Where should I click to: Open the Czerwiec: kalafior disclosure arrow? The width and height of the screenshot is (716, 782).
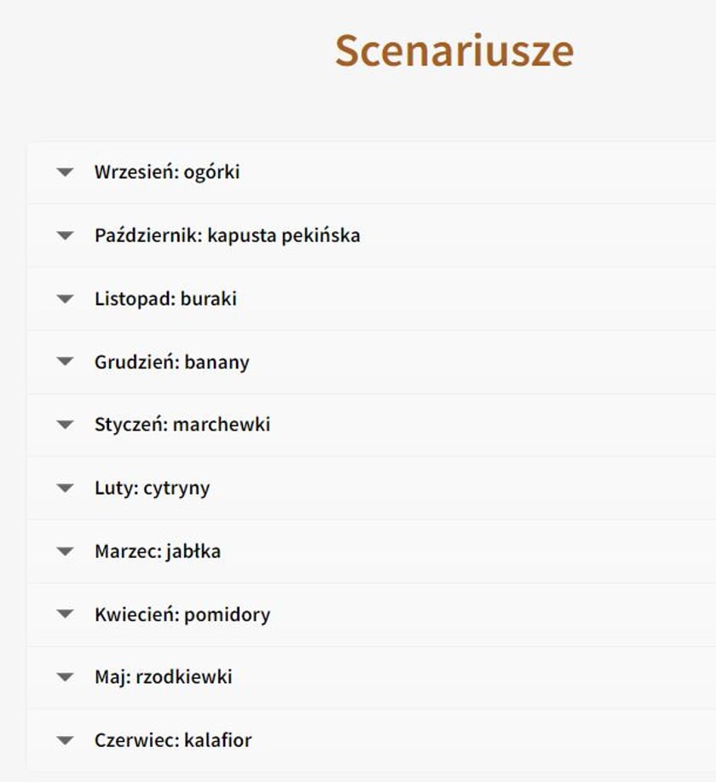coord(65,740)
